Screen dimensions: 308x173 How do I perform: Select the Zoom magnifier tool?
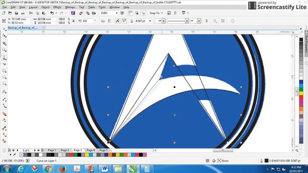(x=4, y=50)
